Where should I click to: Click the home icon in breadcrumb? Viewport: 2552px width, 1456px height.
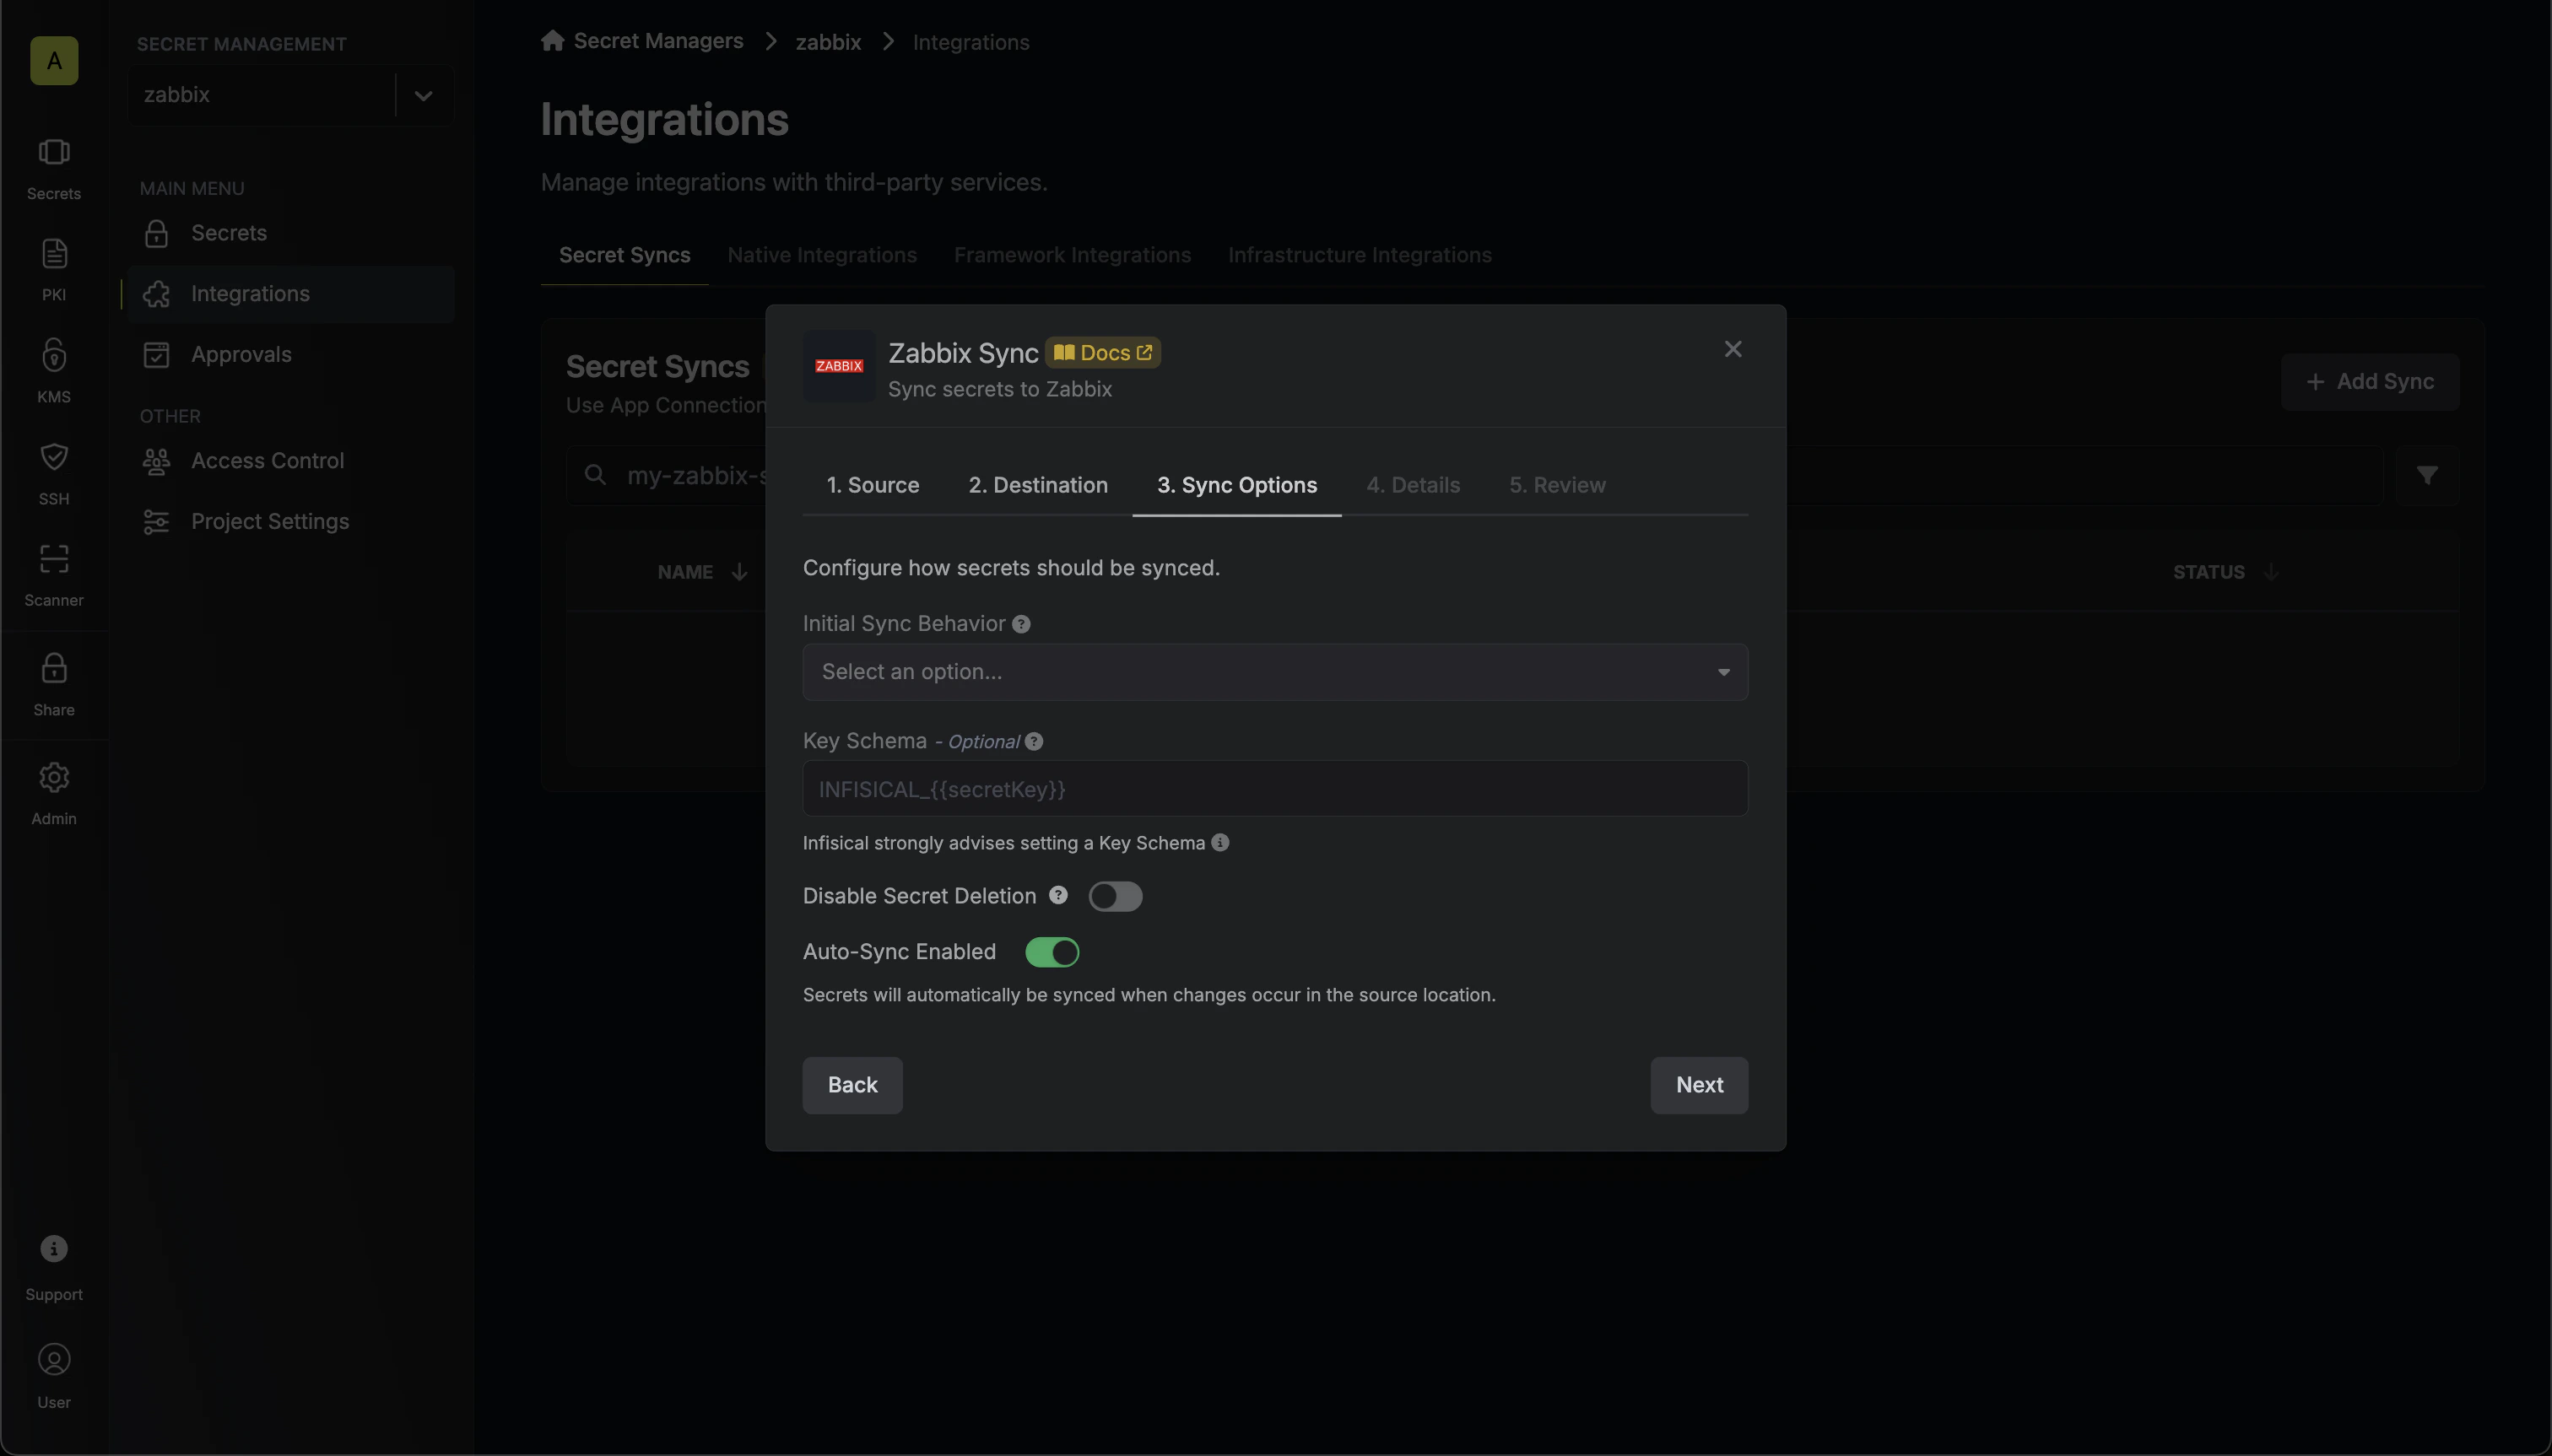click(552, 41)
